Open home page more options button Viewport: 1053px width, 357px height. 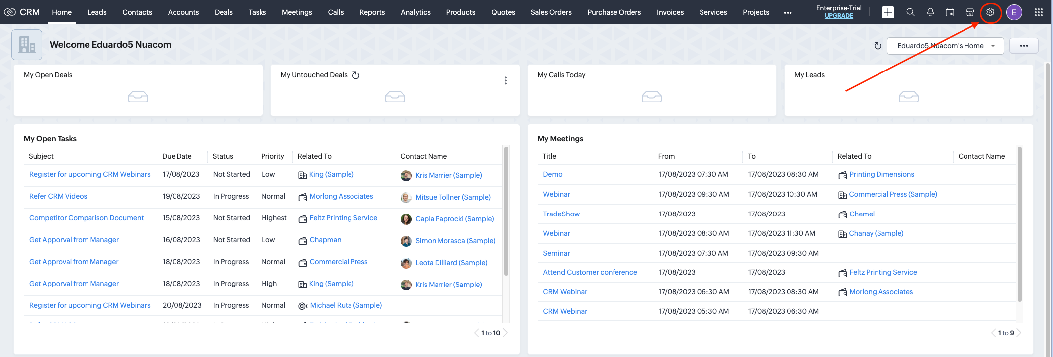coord(1024,46)
